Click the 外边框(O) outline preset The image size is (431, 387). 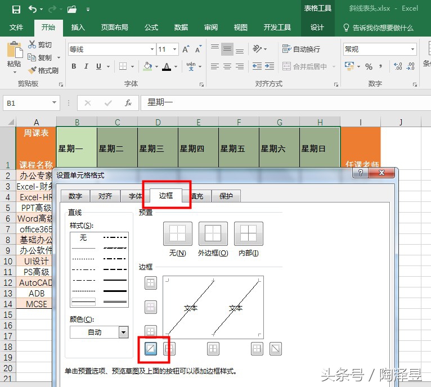pos(213,234)
